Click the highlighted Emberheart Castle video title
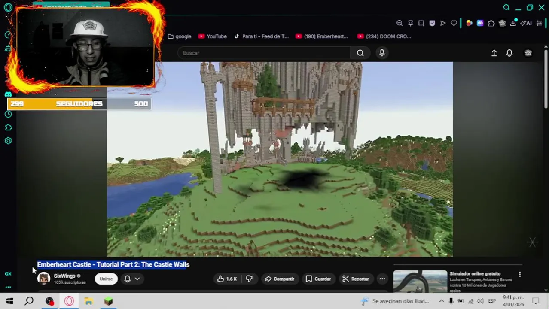549x309 pixels. [x=113, y=264]
